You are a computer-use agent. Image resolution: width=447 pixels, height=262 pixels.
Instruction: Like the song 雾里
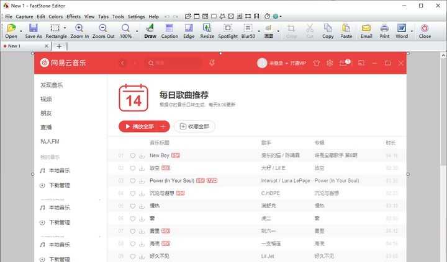(133, 231)
